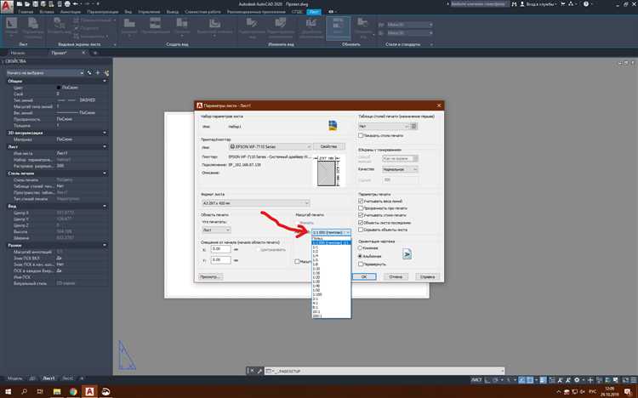Open the AutoCAD application menu logo
The height and width of the screenshot is (398, 638).
[7, 6]
